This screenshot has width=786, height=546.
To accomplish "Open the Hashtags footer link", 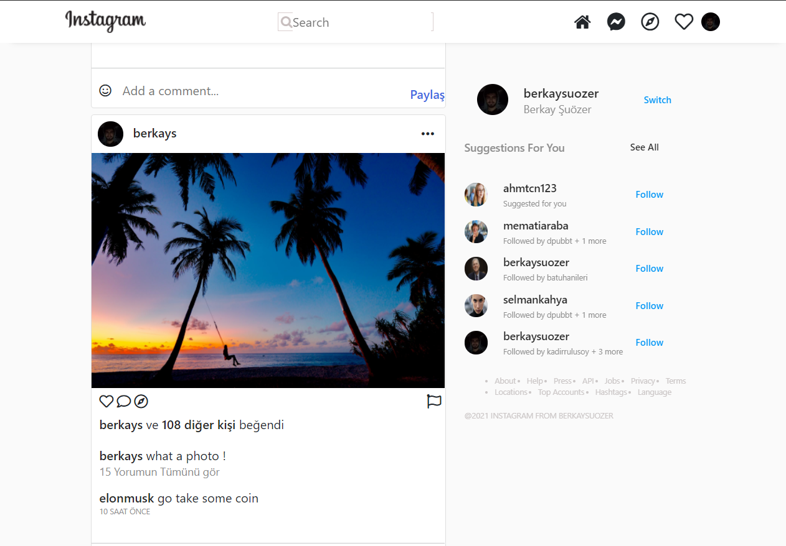I will 611,392.
